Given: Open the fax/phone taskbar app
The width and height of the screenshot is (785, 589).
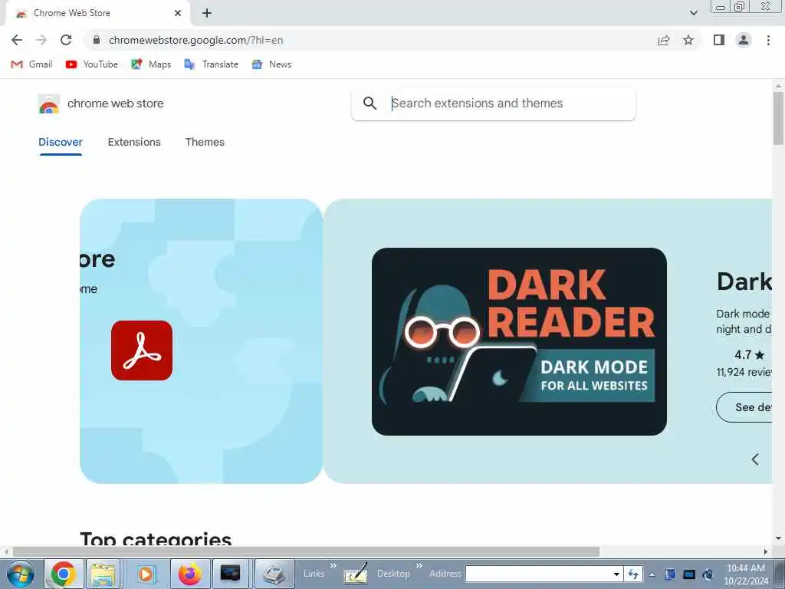Looking at the screenshot, I should tap(274, 574).
